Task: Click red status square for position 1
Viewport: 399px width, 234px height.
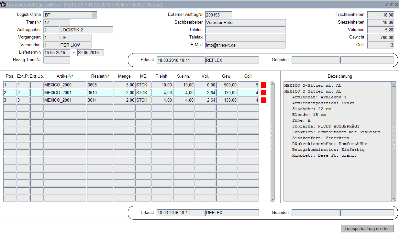Action: [x=263, y=85]
